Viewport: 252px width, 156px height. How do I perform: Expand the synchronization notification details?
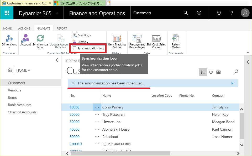(232, 83)
